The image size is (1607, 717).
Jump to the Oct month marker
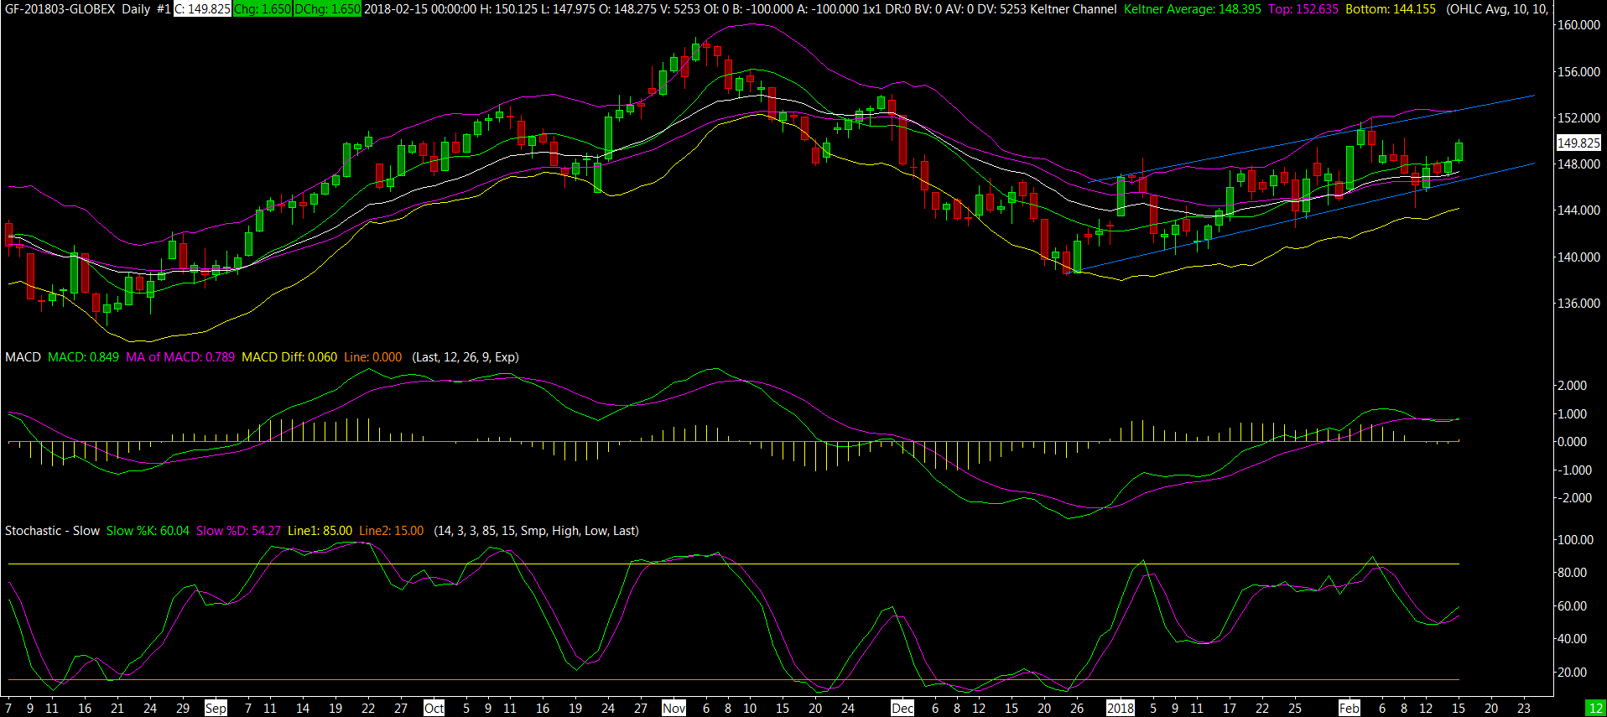(434, 709)
